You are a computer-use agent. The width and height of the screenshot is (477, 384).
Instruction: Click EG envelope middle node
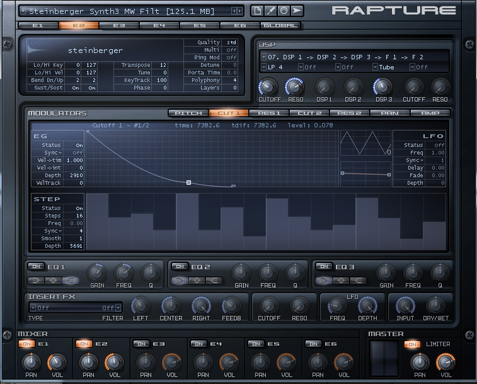pyautogui.click(x=188, y=182)
